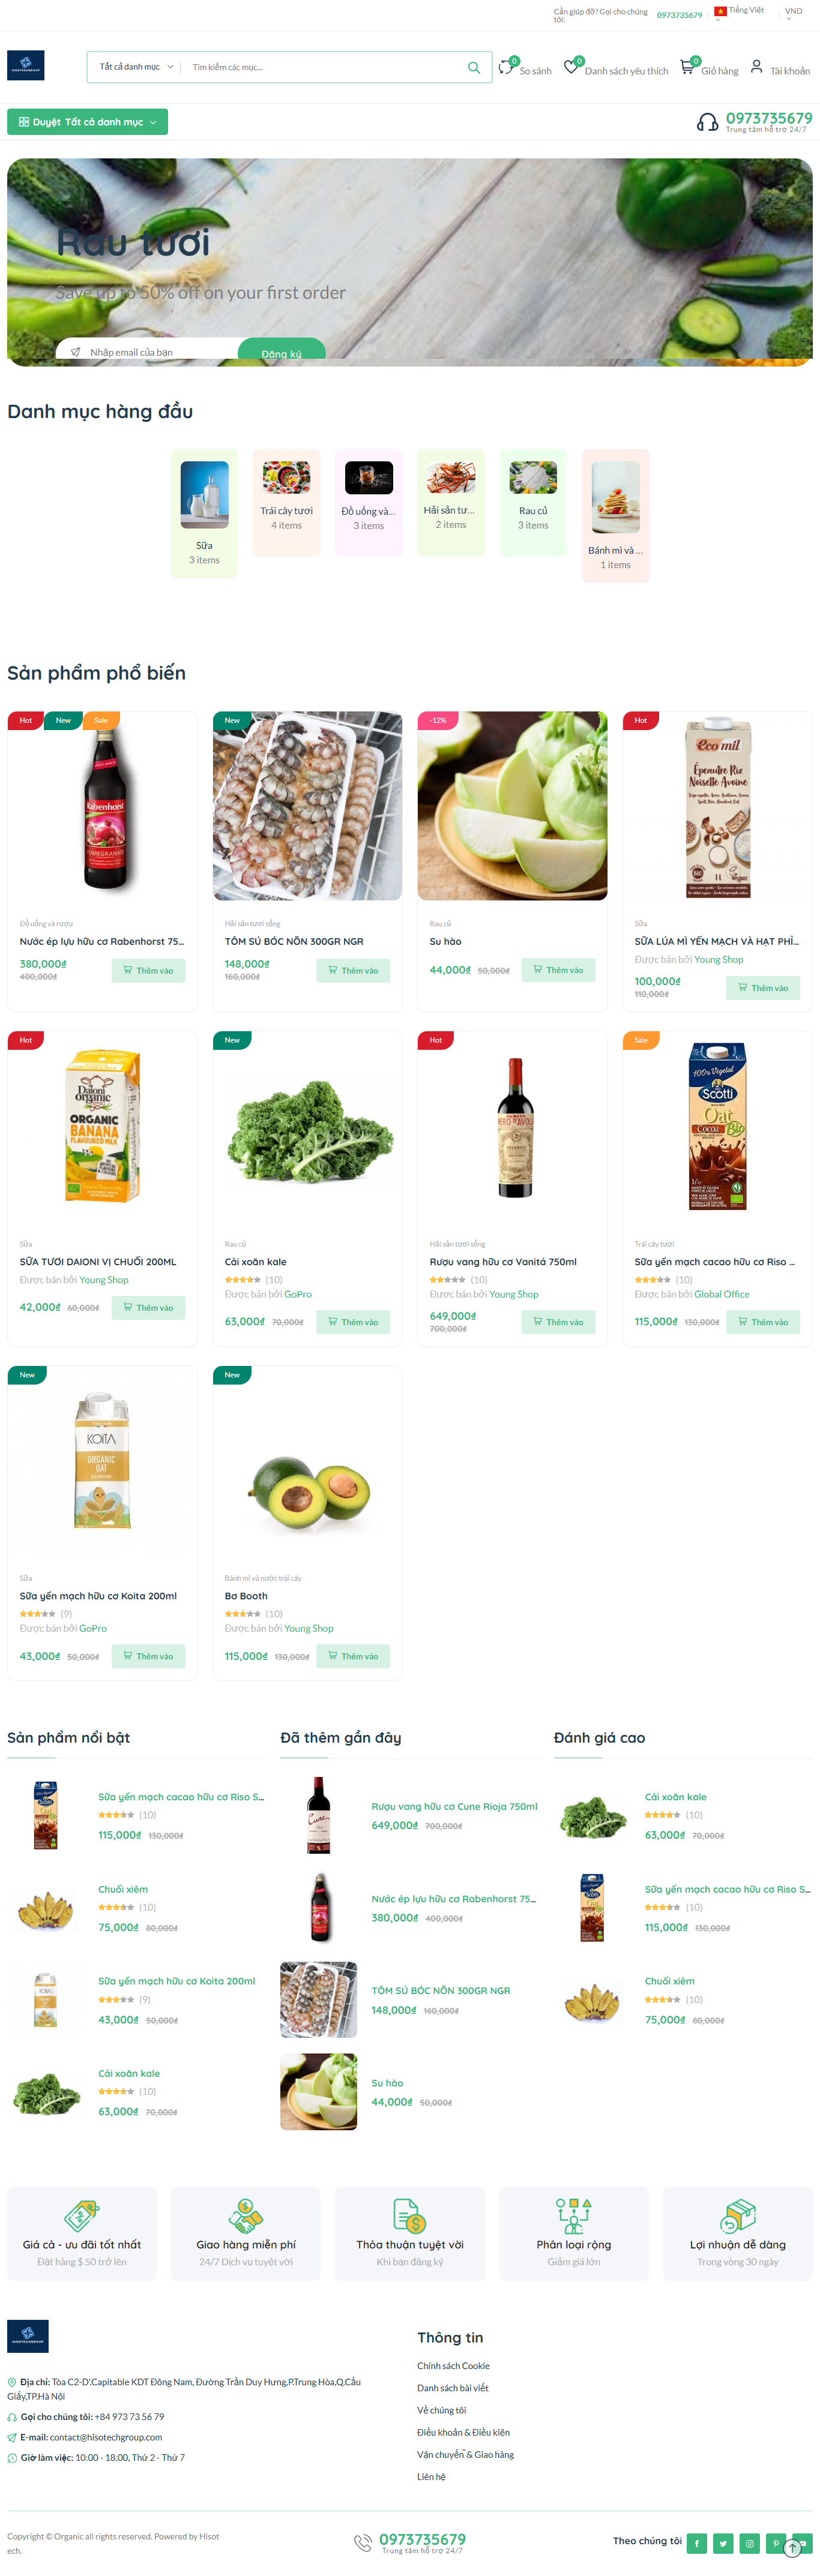Expand the Tất cả danh mục search dropdown
The width and height of the screenshot is (820, 2576).
coord(136,67)
